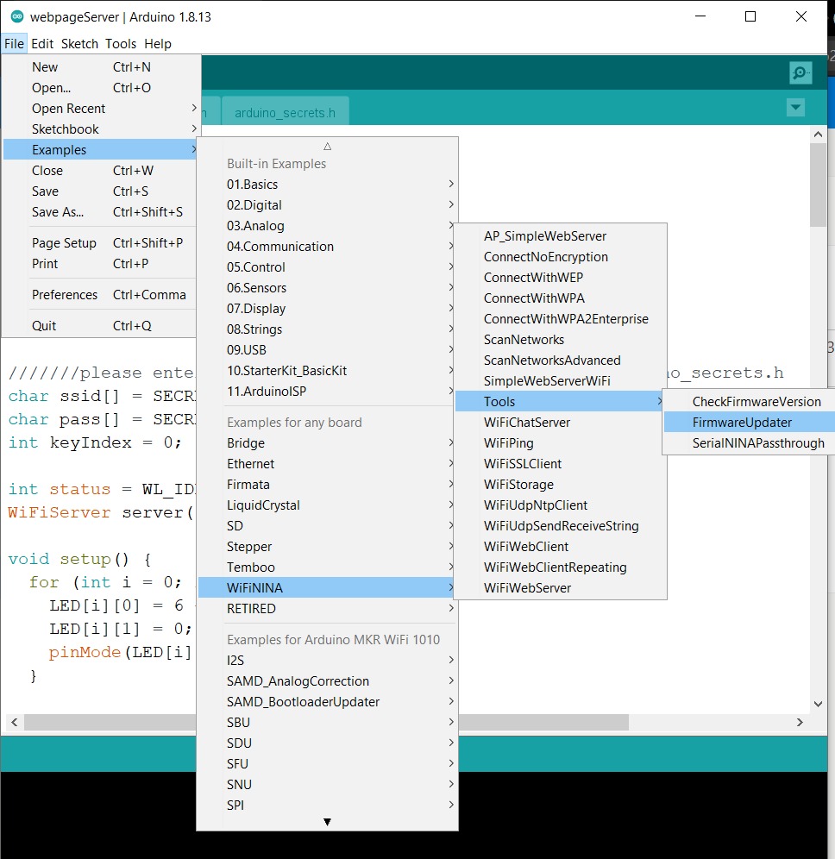The image size is (835, 859).
Task: Select SimpleWebServerWiFi example
Action: [x=560, y=381]
